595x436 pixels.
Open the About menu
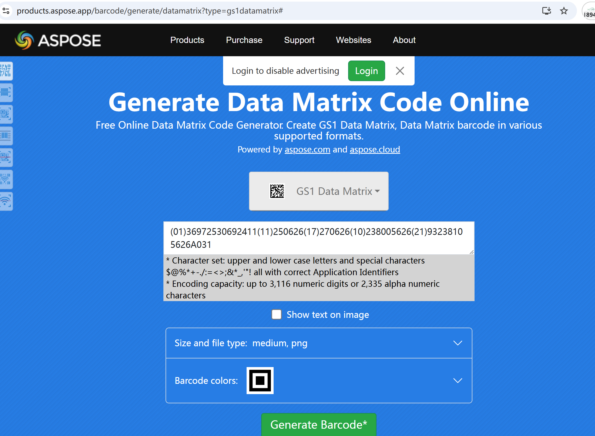coord(404,40)
